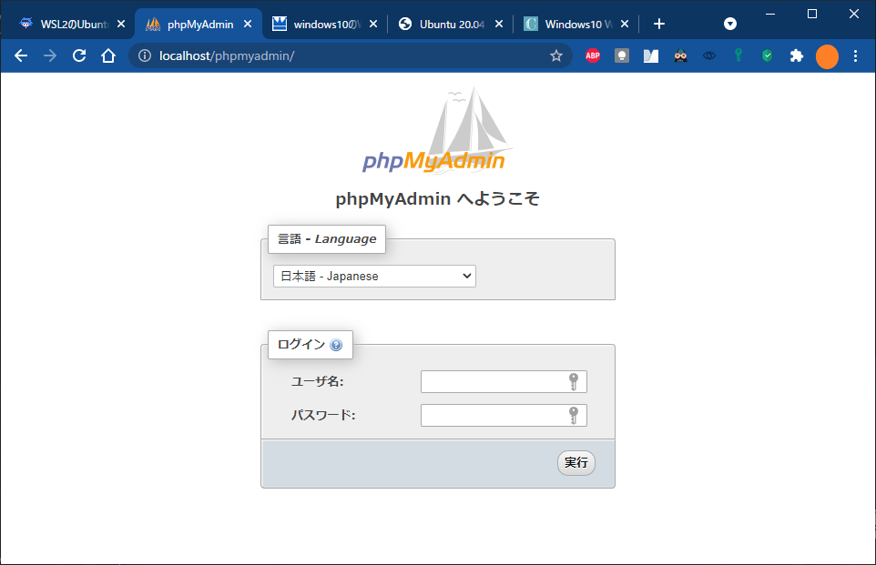Click the blue eye extension icon

[x=709, y=55]
